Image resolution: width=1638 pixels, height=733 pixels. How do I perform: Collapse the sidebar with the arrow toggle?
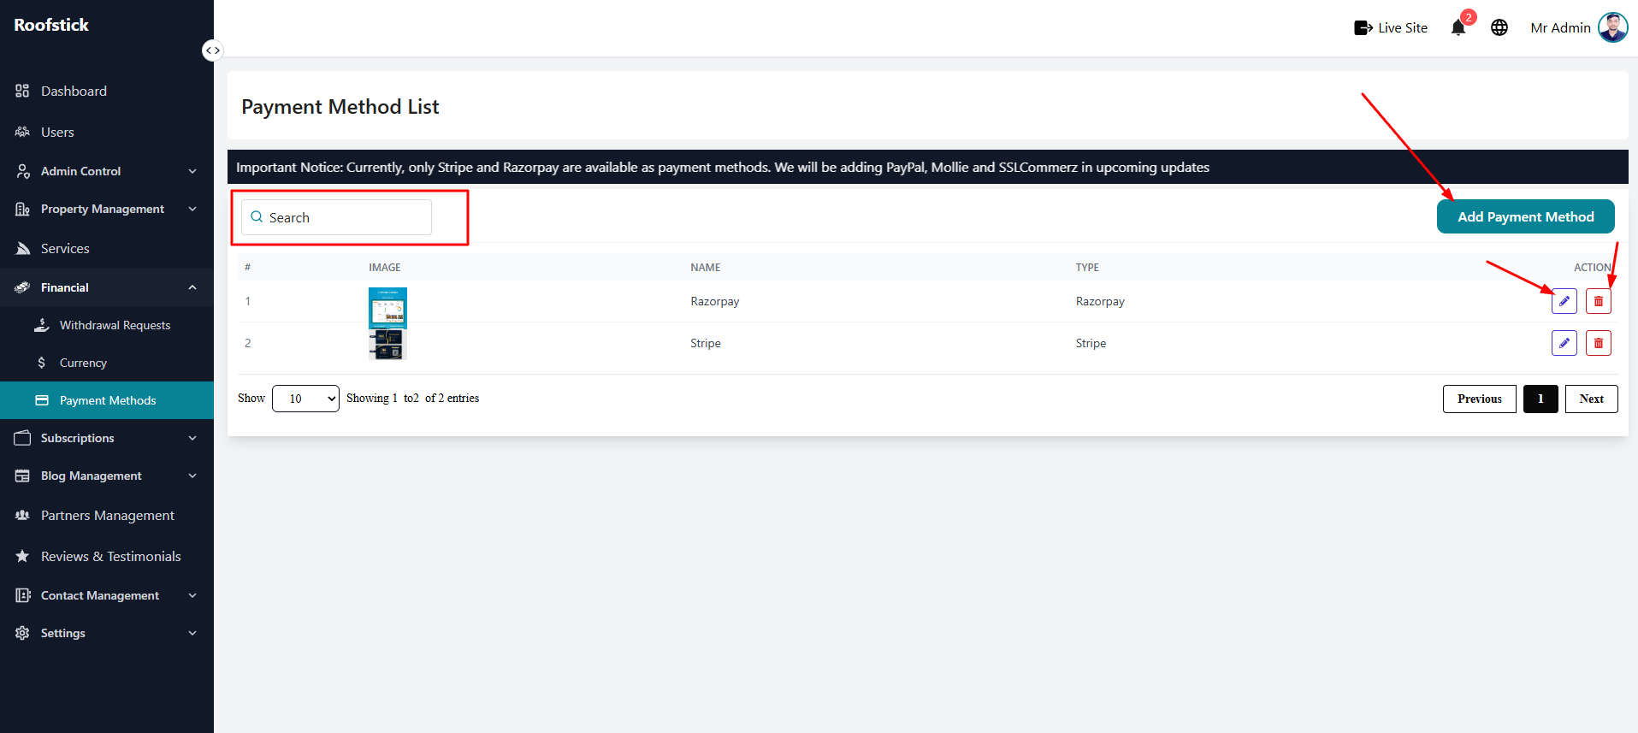[x=212, y=50]
